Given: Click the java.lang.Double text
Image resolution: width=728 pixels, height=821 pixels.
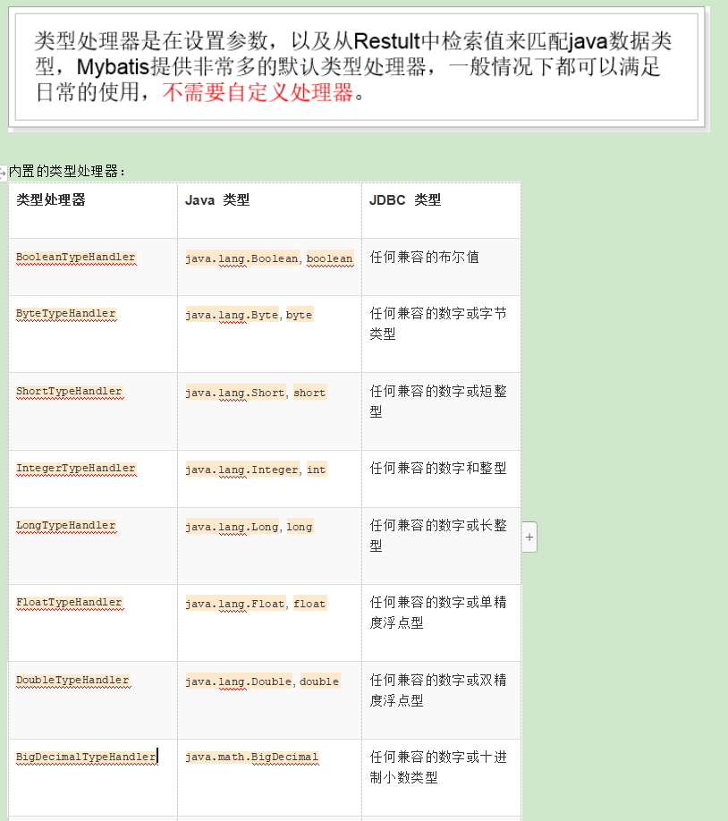Looking at the screenshot, I should [239, 681].
